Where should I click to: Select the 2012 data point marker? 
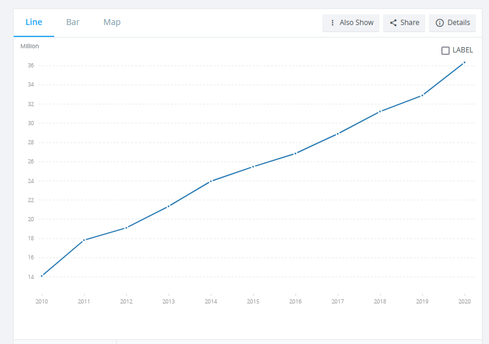126,228
